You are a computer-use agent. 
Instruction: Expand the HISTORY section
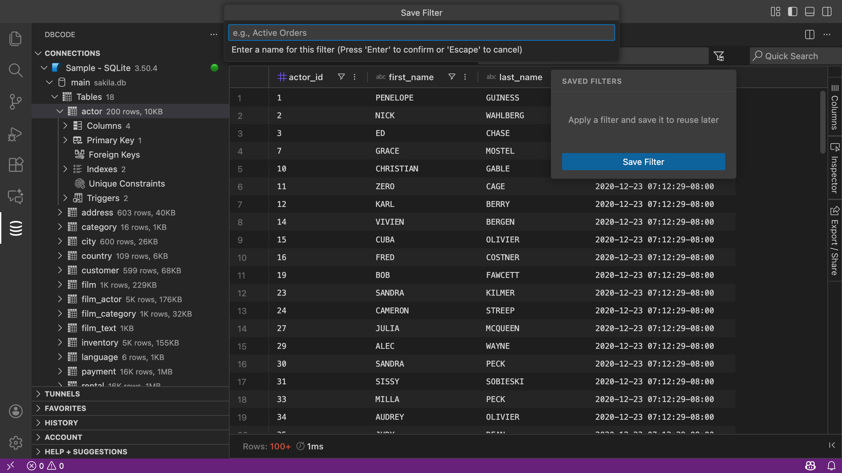(61, 423)
